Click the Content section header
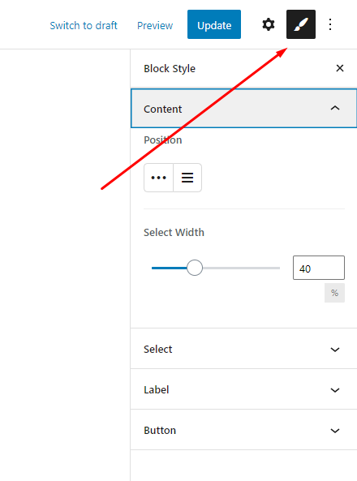The image size is (357, 481). (x=243, y=109)
